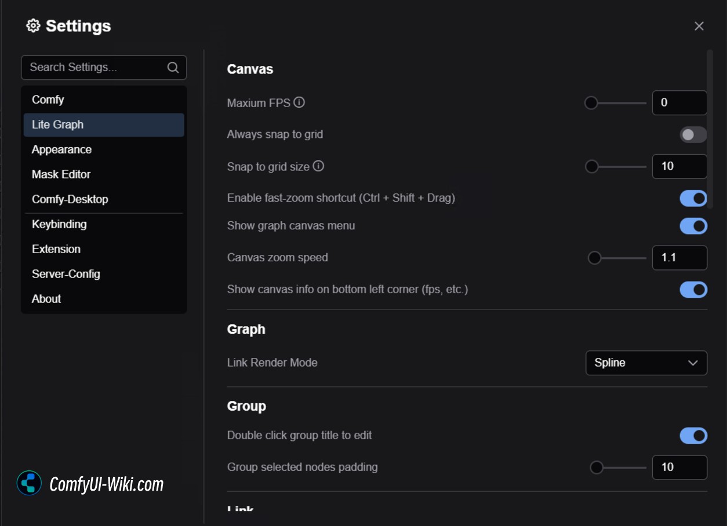Viewport: 727px width, 526px height.
Task: Switch to the Extension panel
Action: tap(104, 249)
